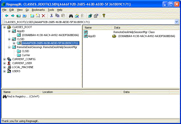
Task: Collapse the RemoteDeskSessmgr.RemoteDeskHelpSessionMgr node
Action: click(9, 47)
